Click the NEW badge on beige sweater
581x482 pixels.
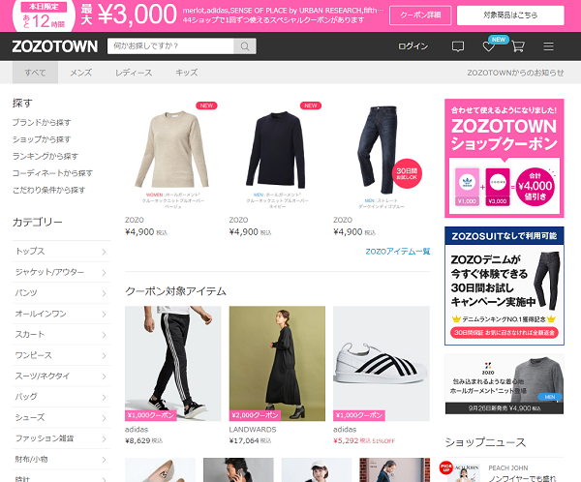point(207,105)
